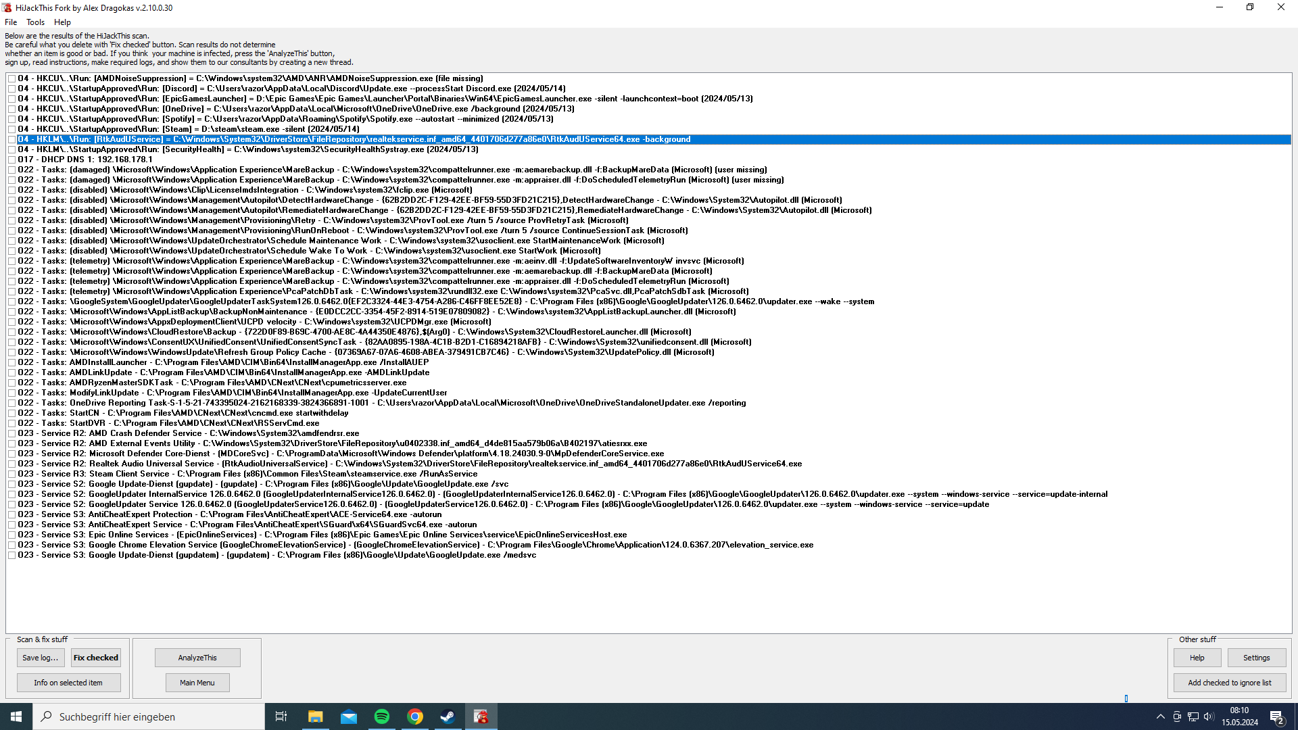Show hidden system tray icons chevron
Viewport: 1298px width, 730px height.
coord(1160,716)
